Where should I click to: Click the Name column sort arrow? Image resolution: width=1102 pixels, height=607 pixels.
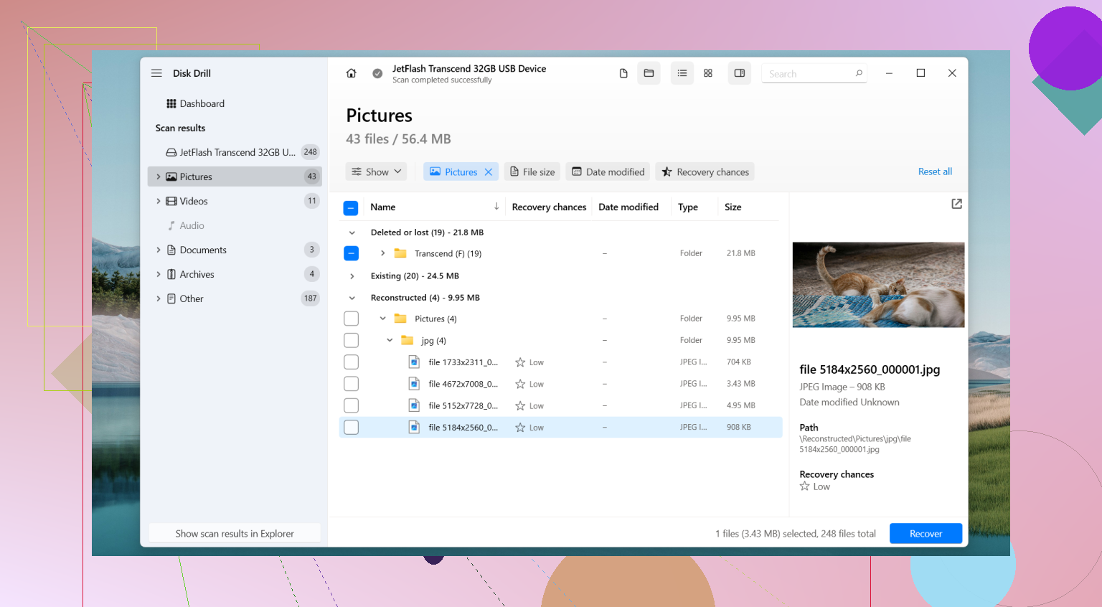496,207
